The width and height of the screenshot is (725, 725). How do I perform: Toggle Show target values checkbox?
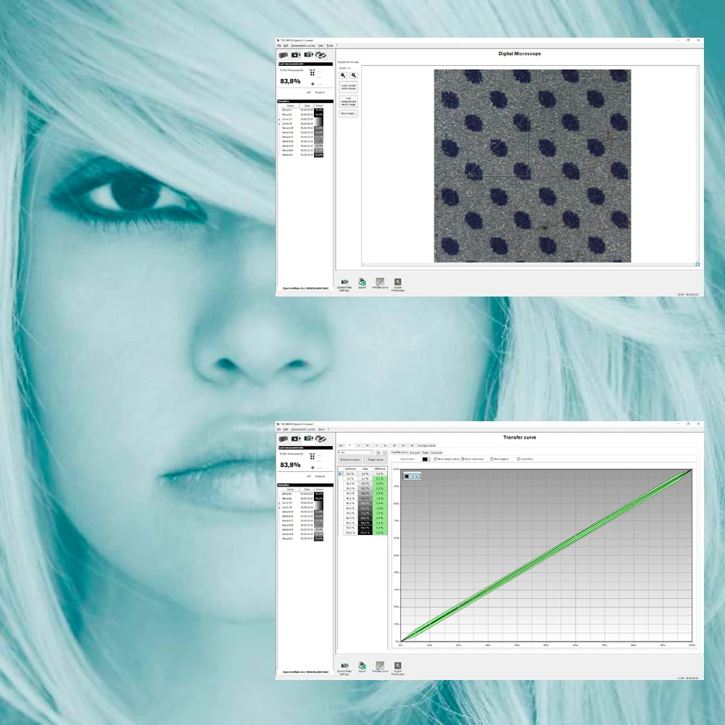[x=435, y=459]
